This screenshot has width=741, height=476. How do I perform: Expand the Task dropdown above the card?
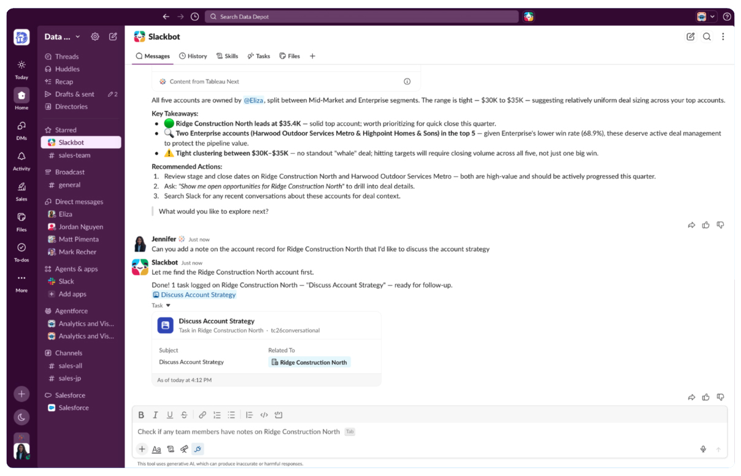click(x=161, y=305)
